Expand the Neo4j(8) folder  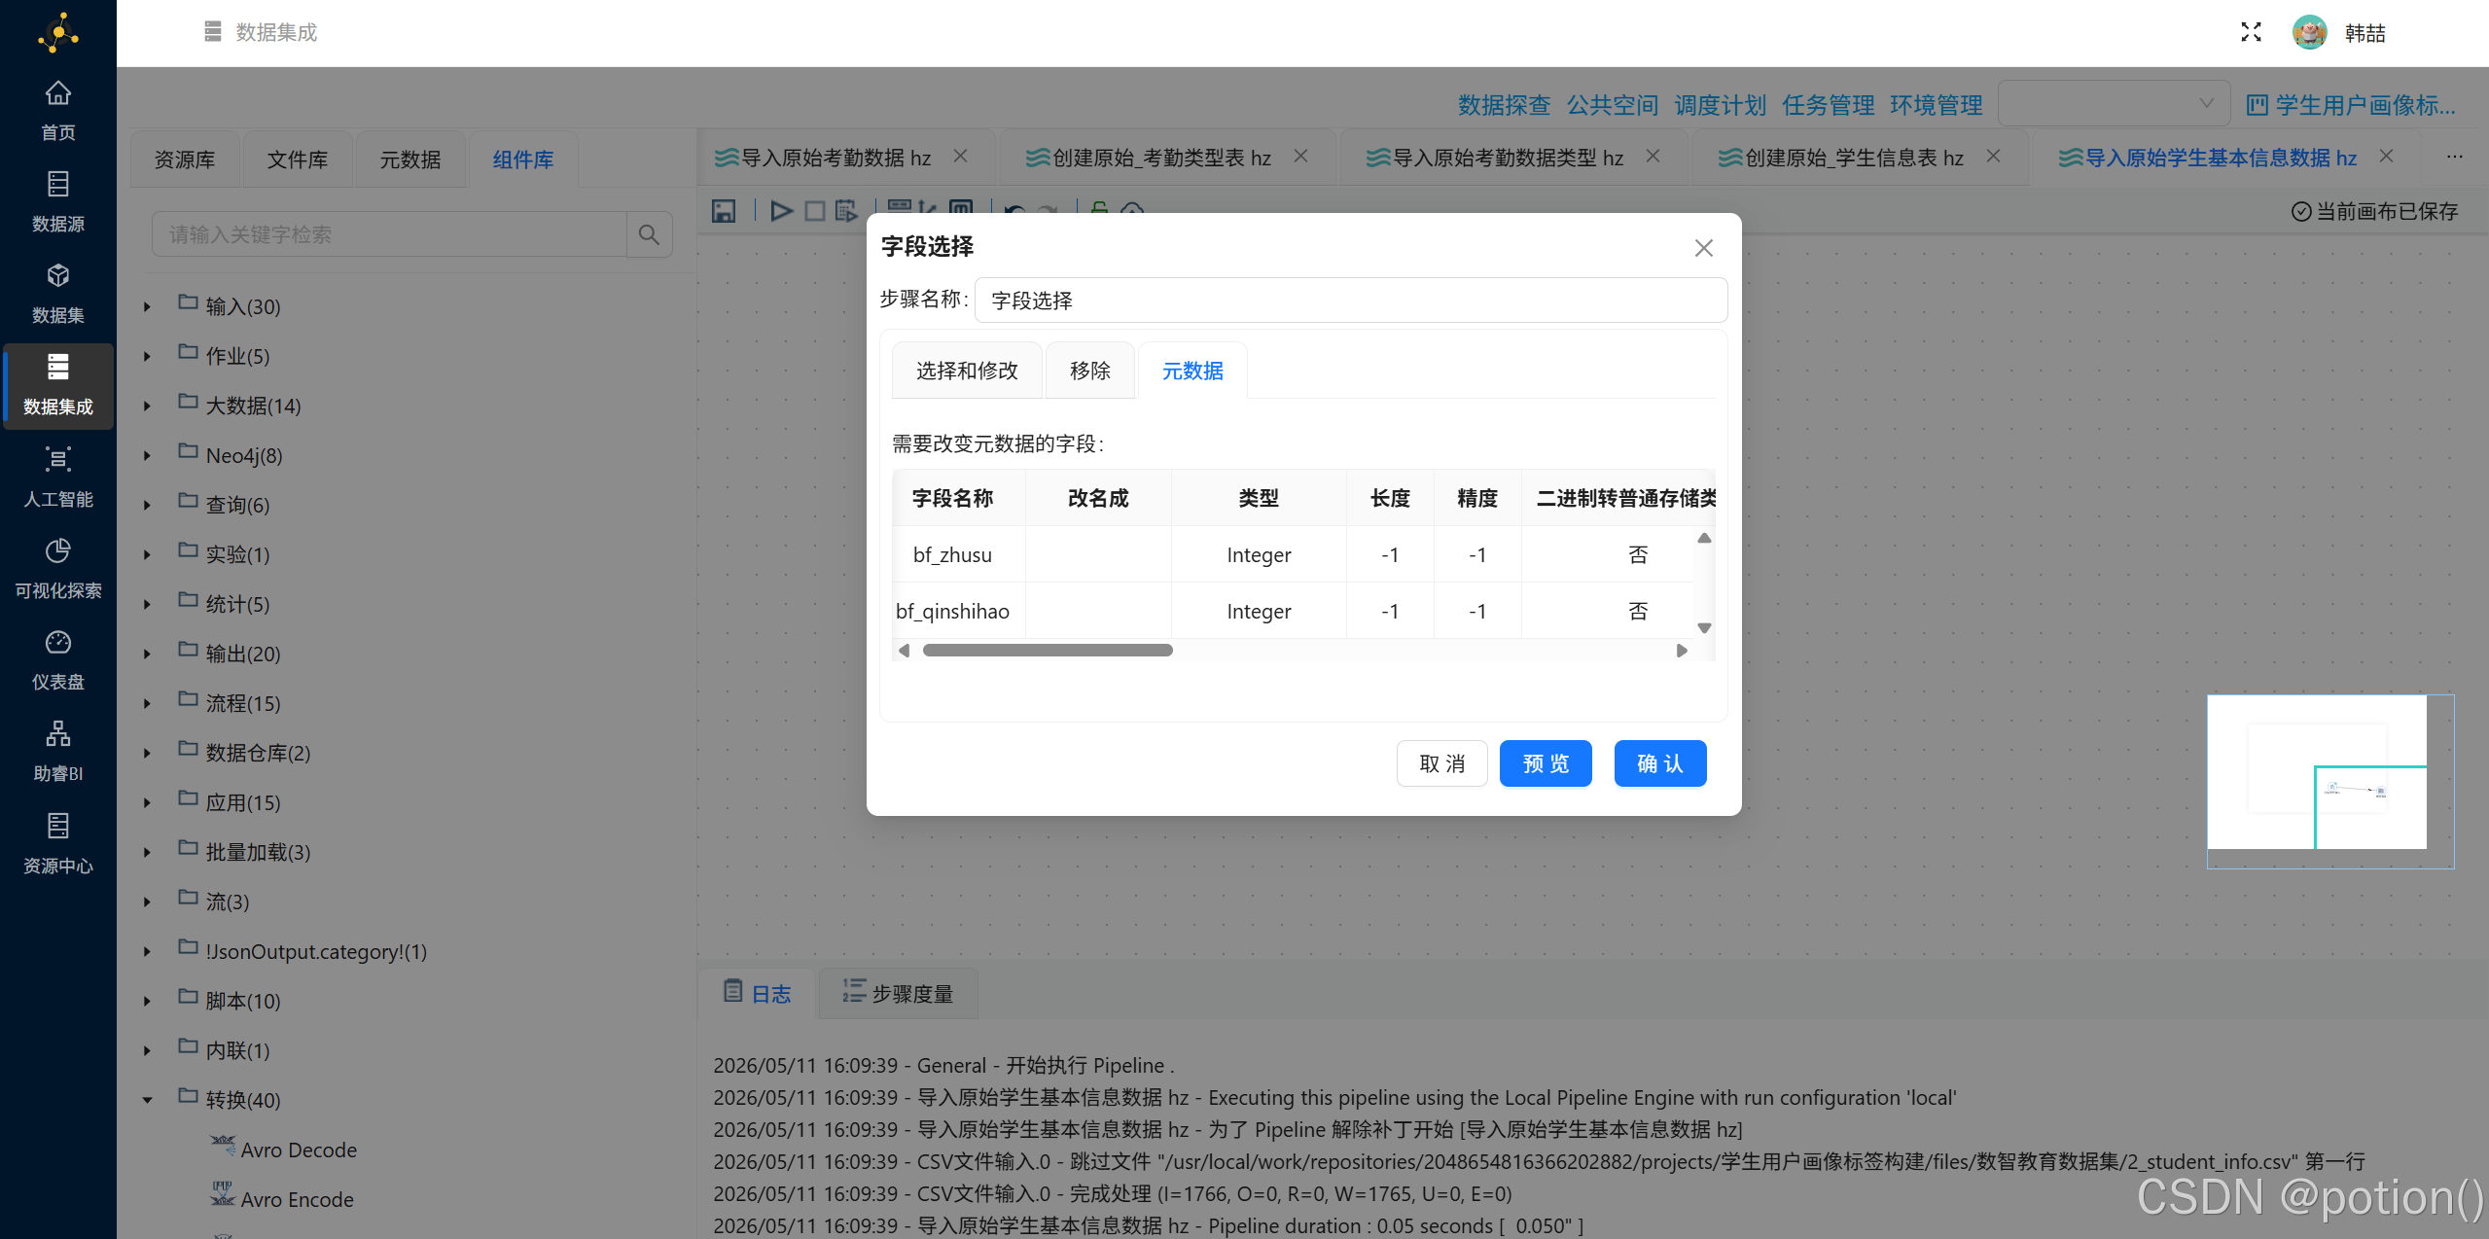(x=147, y=455)
